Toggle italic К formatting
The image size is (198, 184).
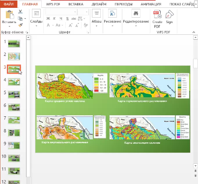pyautogui.click(x=55, y=19)
